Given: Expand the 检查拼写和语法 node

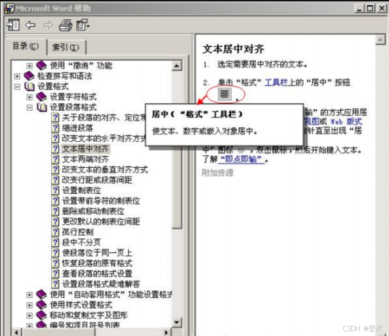Looking at the screenshot, I should tap(17, 76).
